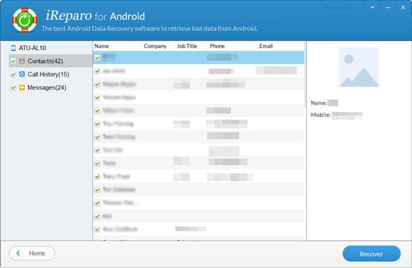Click the Name: label in details panel
Image resolution: width=412 pixels, height=268 pixels.
pos(319,103)
